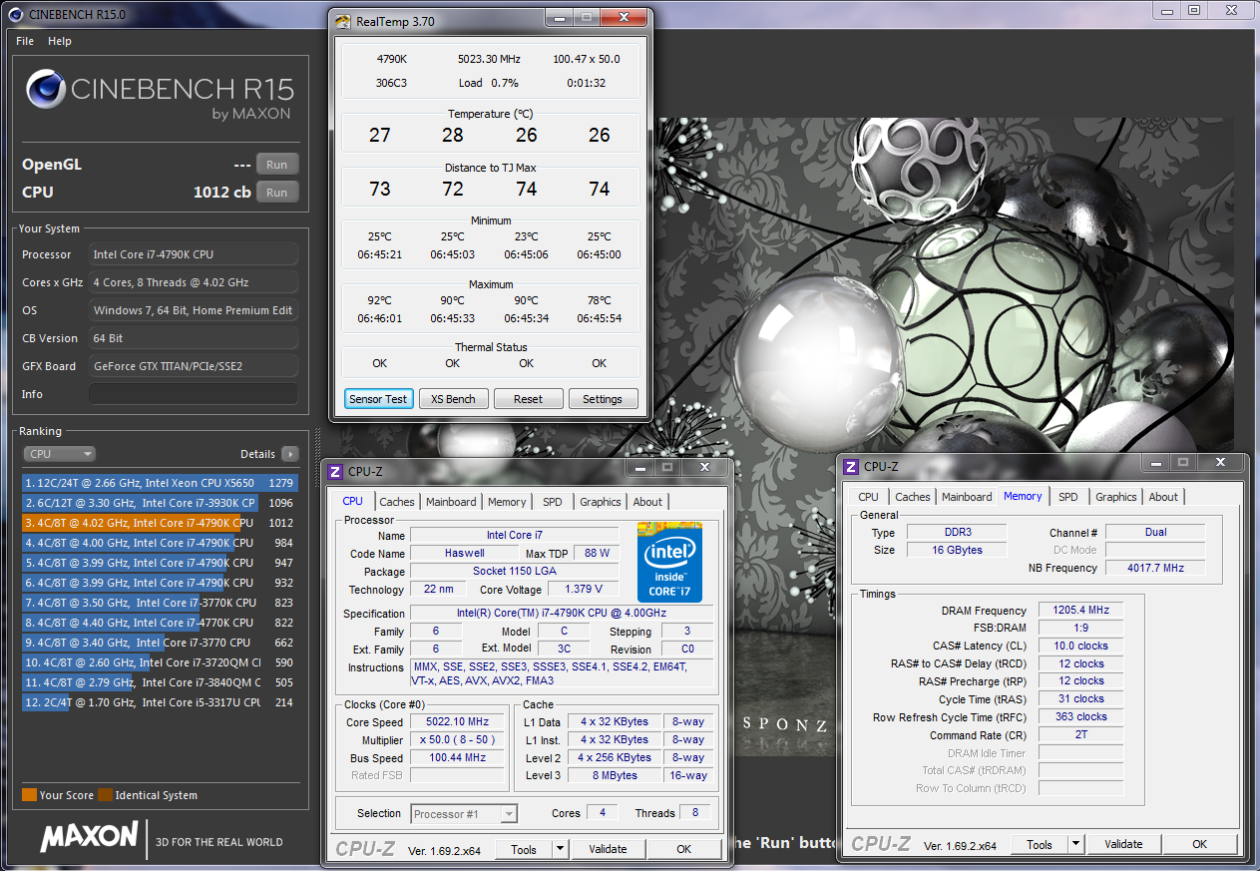Click the Identical System brown legend swatch
Image resolution: width=1260 pixels, height=871 pixels.
tap(105, 795)
